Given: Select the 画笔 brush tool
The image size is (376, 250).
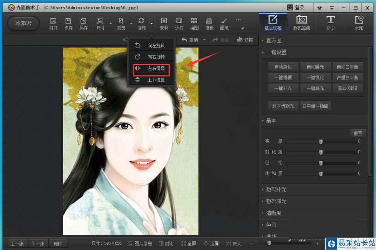Looking at the screenshot, I should point(224,24).
